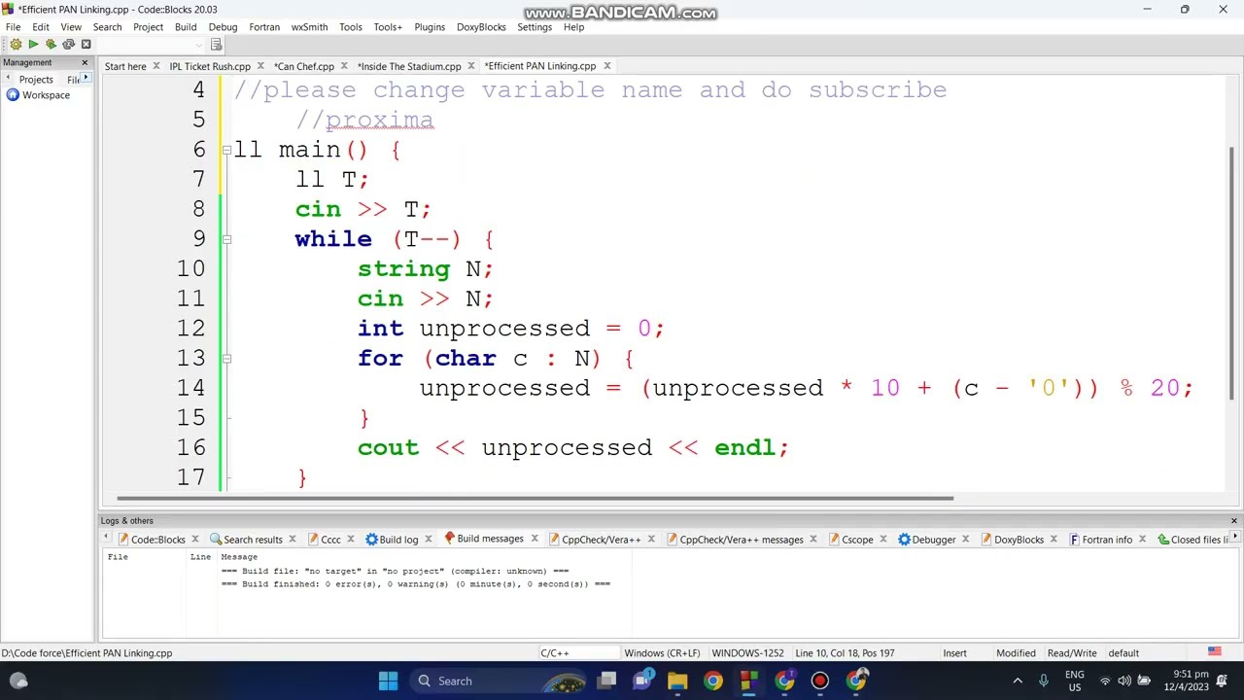This screenshot has height=700, width=1244.
Task: Select the Projects tab in Management
Action: click(36, 80)
